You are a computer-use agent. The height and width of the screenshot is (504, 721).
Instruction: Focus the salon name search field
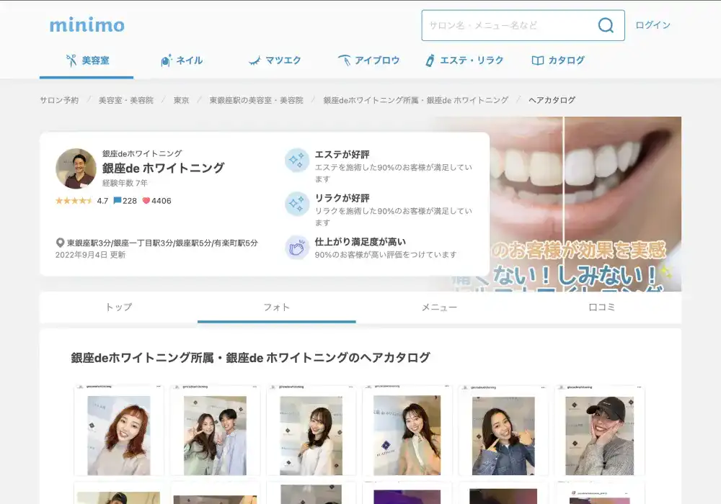point(508,26)
